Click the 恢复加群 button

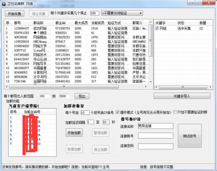click(74, 149)
